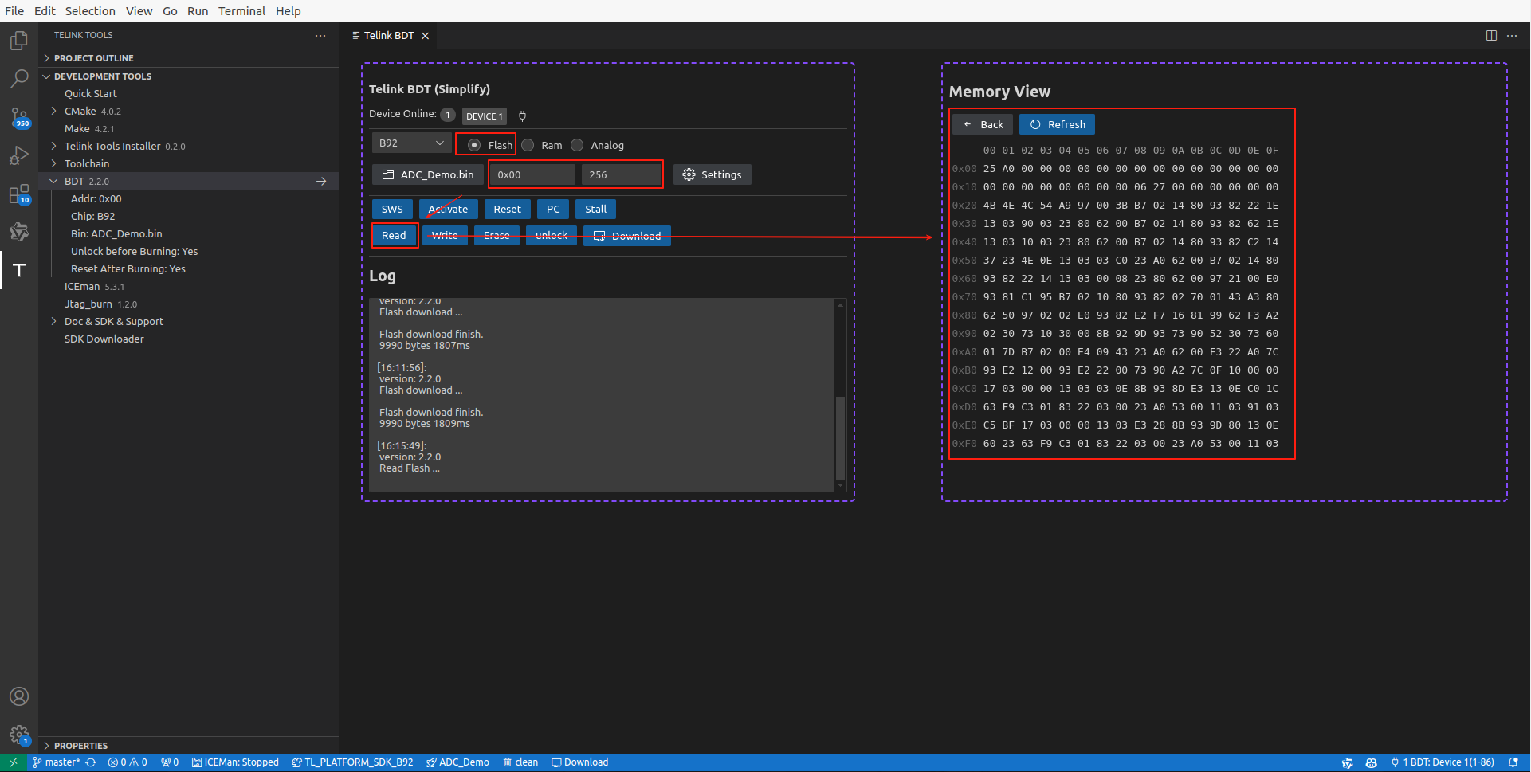Open the Manage gear icon in activity bar
The image size is (1531, 772).
click(19, 734)
